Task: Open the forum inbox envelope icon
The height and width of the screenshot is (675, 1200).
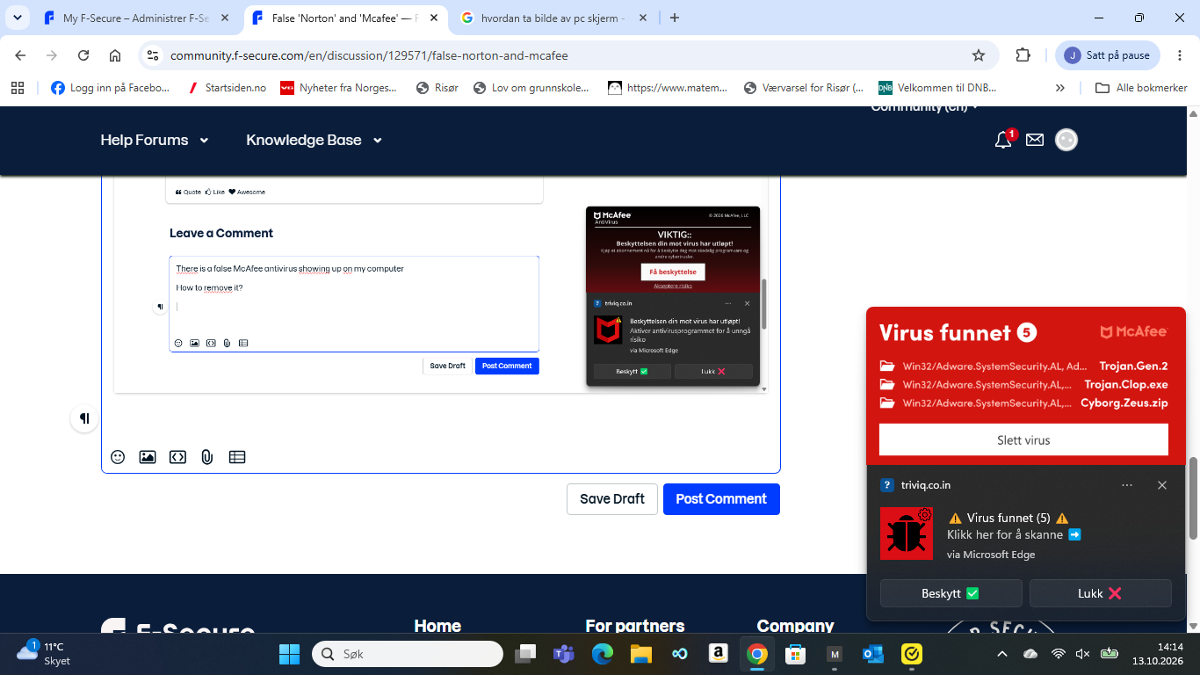Action: [1035, 140]
